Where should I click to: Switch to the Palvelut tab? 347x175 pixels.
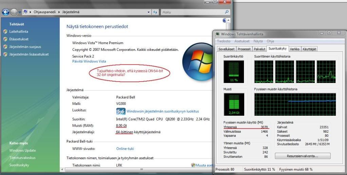[x=259, y=49]
